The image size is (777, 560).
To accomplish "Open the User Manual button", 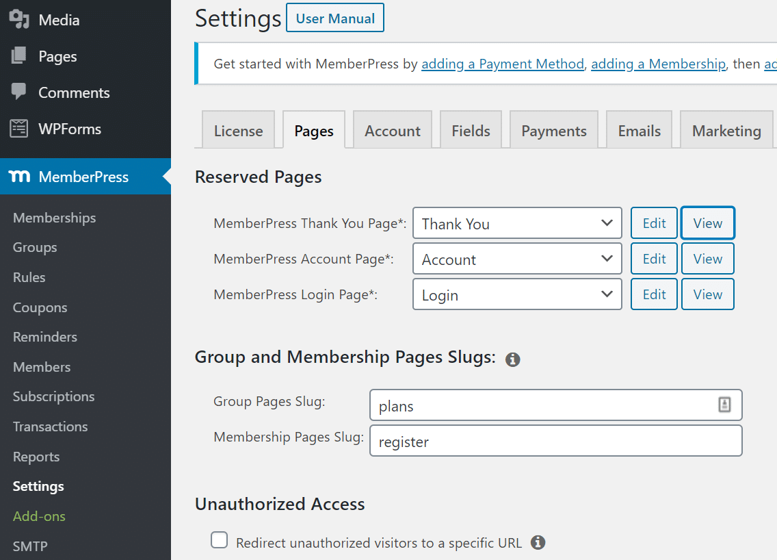I will coord(335,18).
